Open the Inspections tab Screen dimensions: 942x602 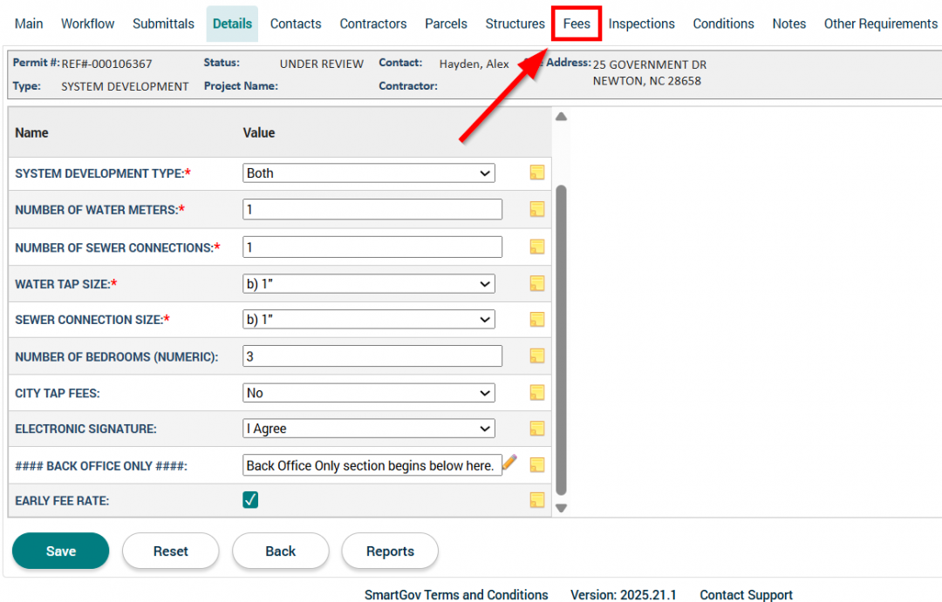641,24
